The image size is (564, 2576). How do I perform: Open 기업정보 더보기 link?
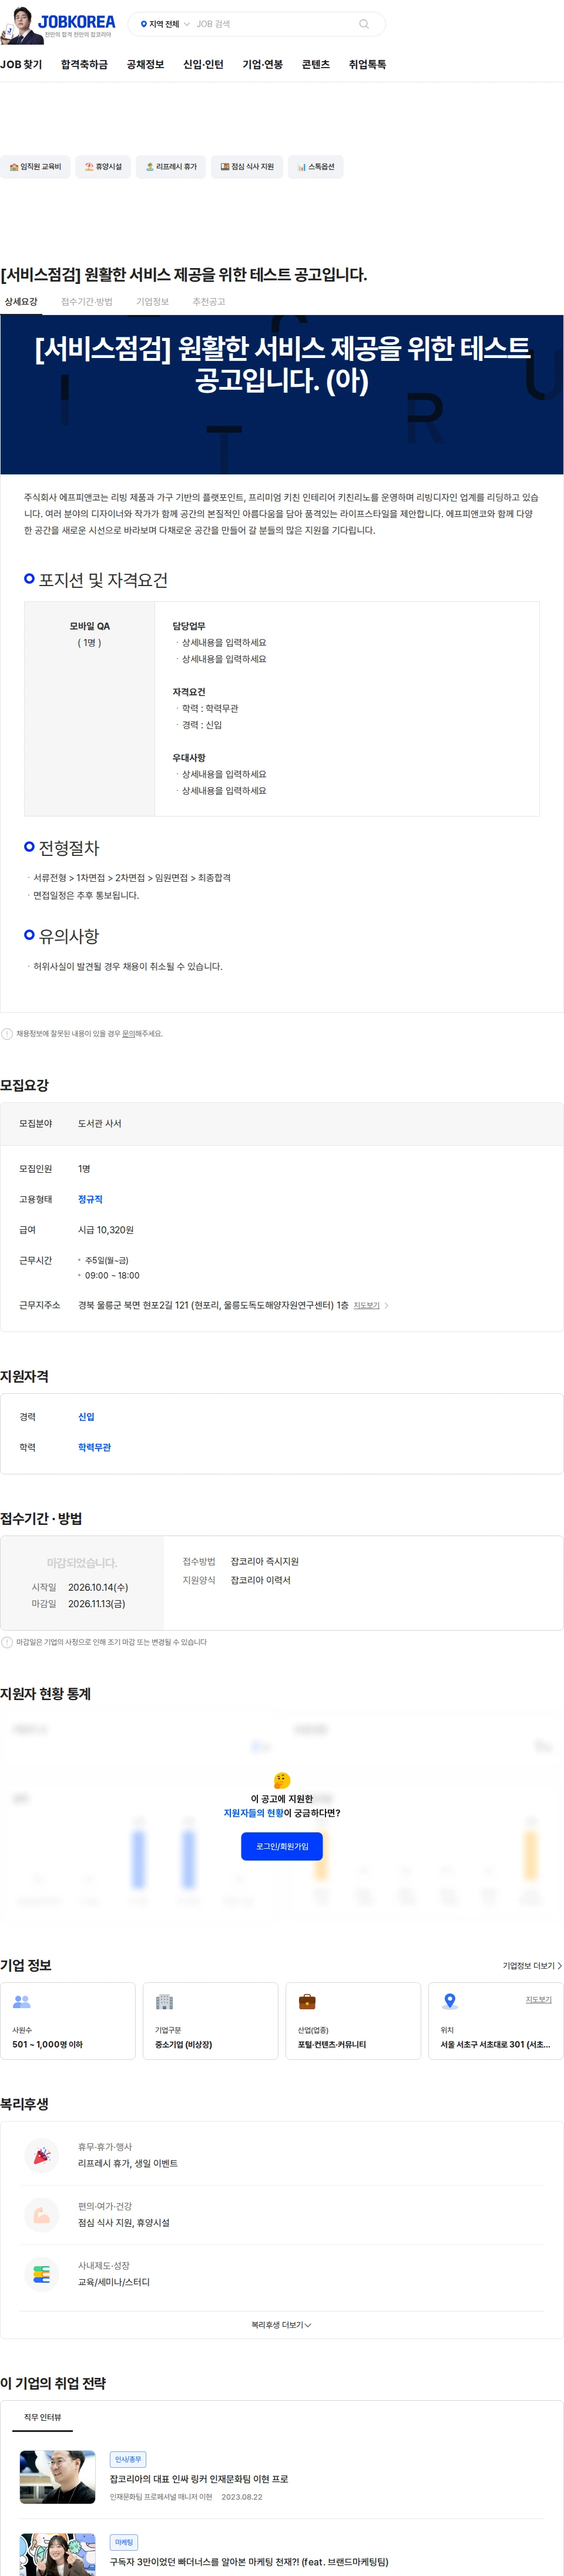point(532,1965)
